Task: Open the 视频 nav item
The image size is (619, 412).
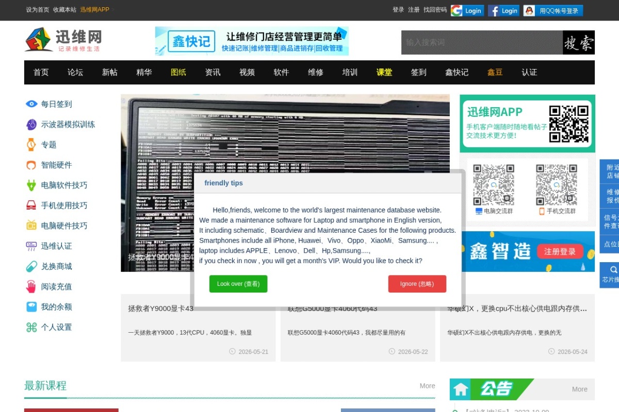Action: 247,73
